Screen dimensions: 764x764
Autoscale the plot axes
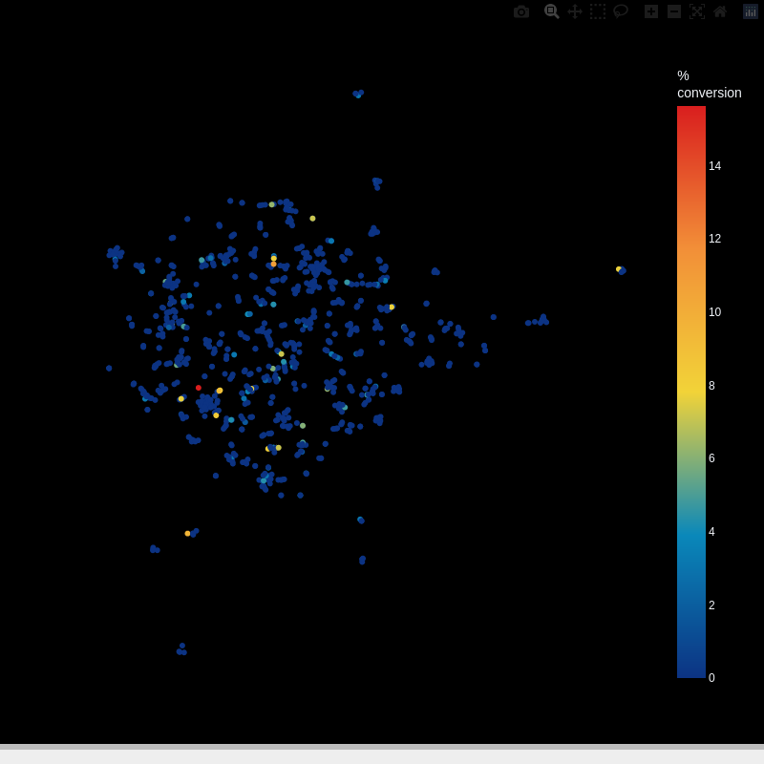coord(697,11)
